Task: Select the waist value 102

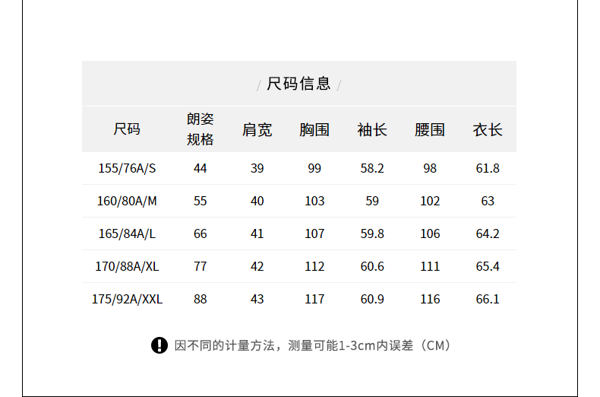Action: click(x=430, y=201)
